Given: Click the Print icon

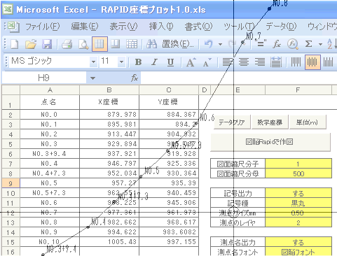Looking at the screenshot, I should [67, 44].
